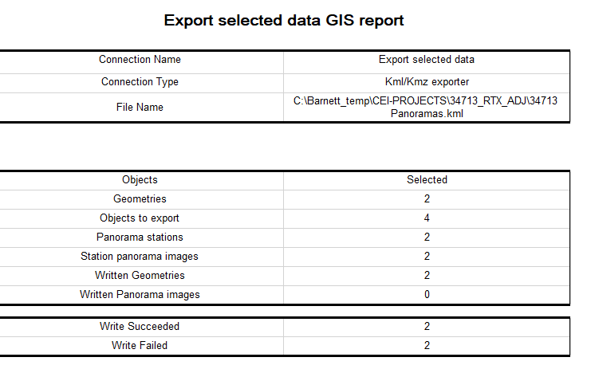Click the Station panorama images label

point(140,257)
